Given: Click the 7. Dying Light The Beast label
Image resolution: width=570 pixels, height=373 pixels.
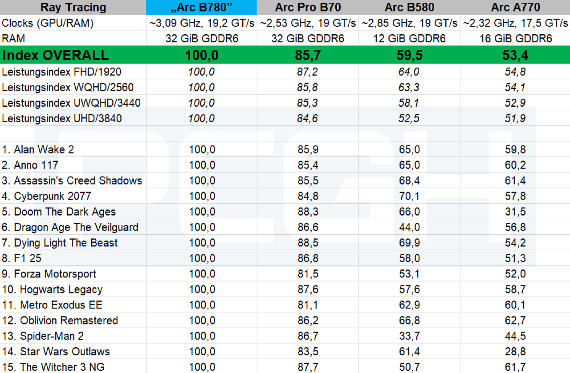Looking at the screenshot, I should click(60, 243).
